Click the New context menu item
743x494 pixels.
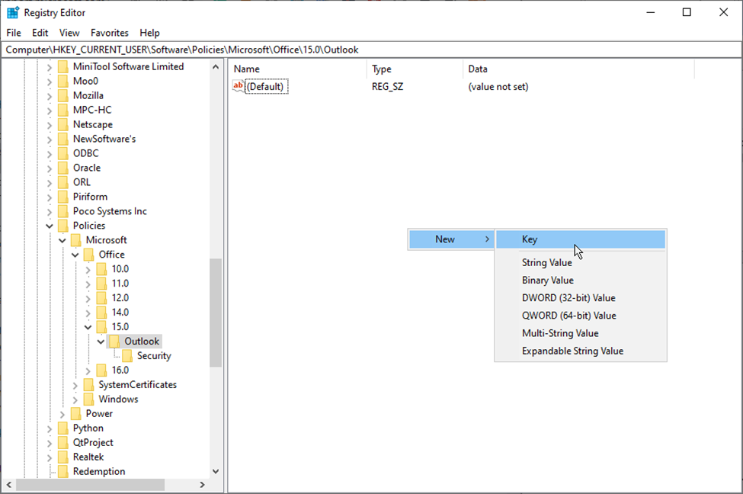[451, 239]
